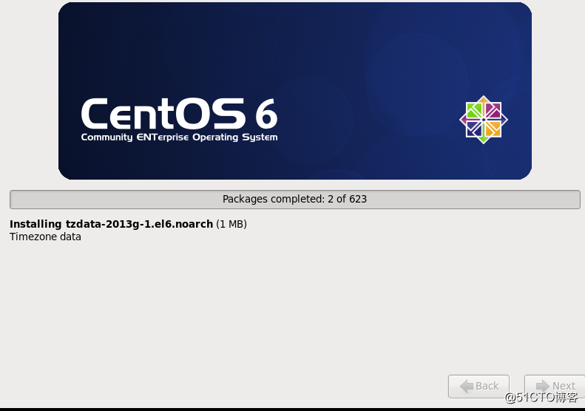Viewport: 585px width, 411px height.
Task: Click 'Packages completed: 2 of 623' label
Action: (x=295, y=199)
